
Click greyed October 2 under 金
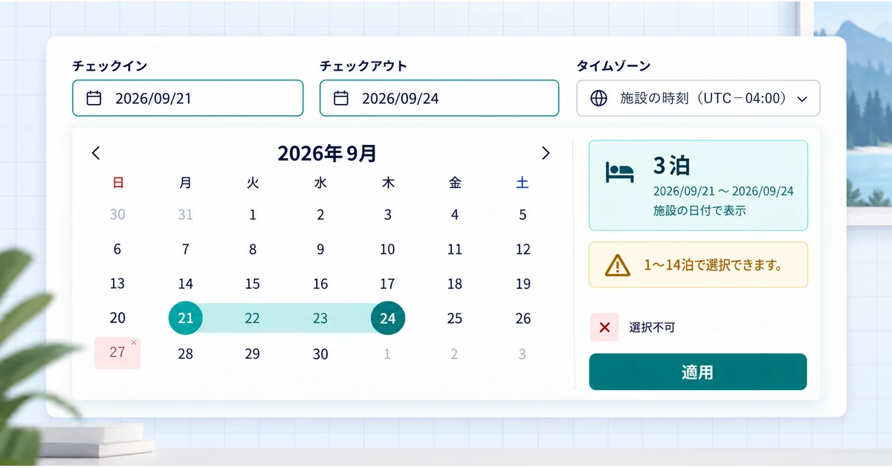click(x=455, y=354)
